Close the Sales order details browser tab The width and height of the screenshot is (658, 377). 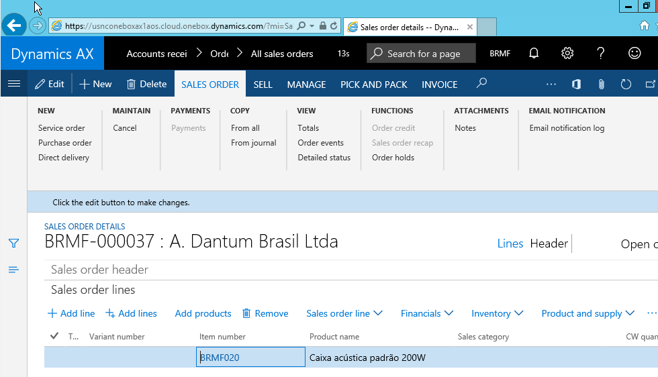[470, 27]
